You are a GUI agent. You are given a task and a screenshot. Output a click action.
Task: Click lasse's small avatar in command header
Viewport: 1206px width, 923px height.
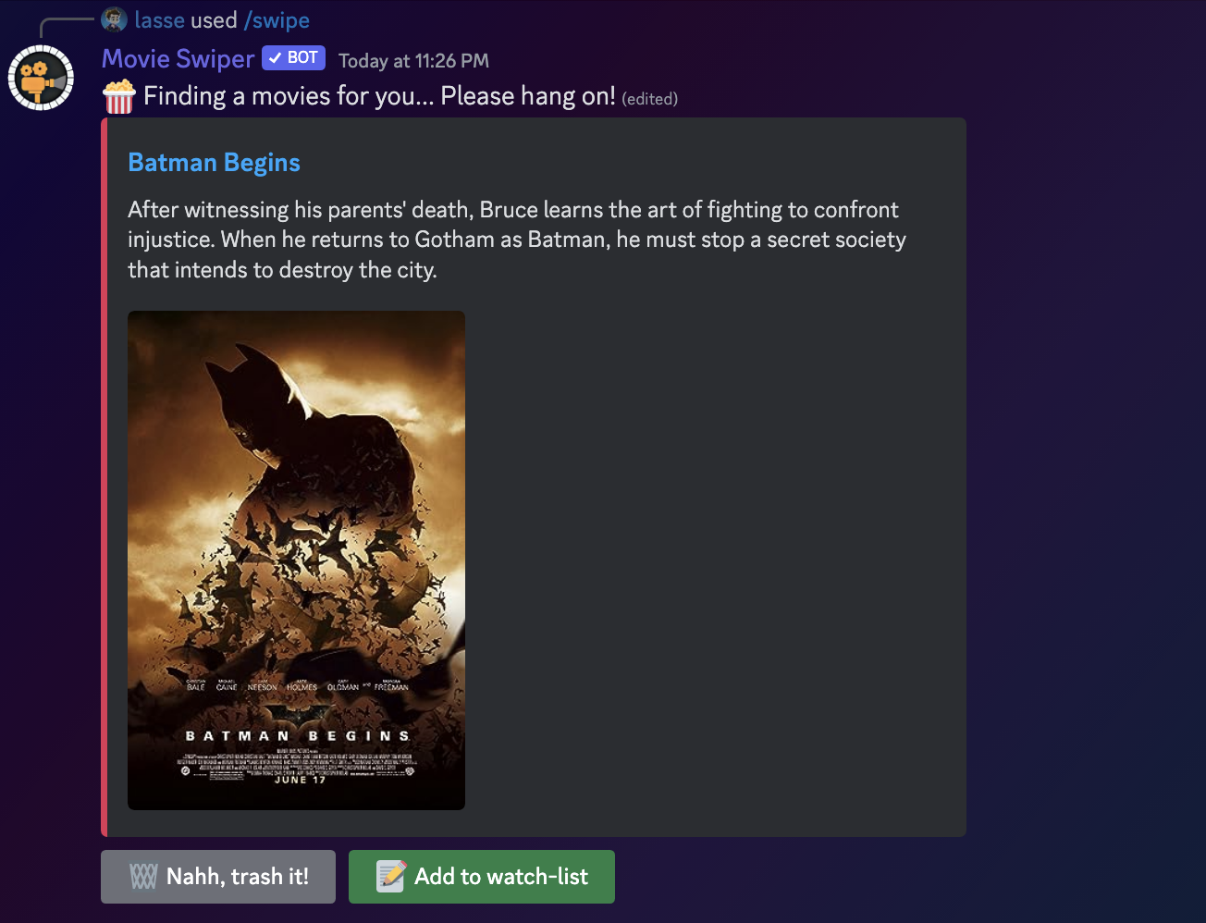(x=114, y=19)
